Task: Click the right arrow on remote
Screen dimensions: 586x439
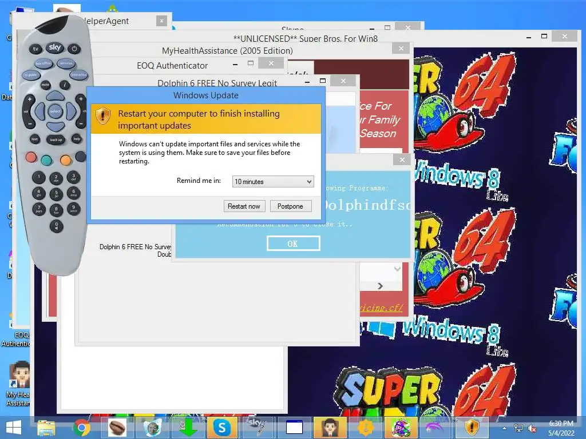Action: 71,111
